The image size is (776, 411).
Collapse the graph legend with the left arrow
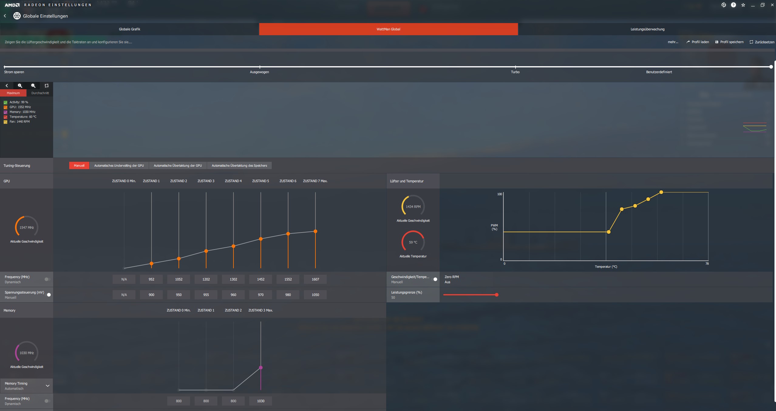click(x=7, y=86)
